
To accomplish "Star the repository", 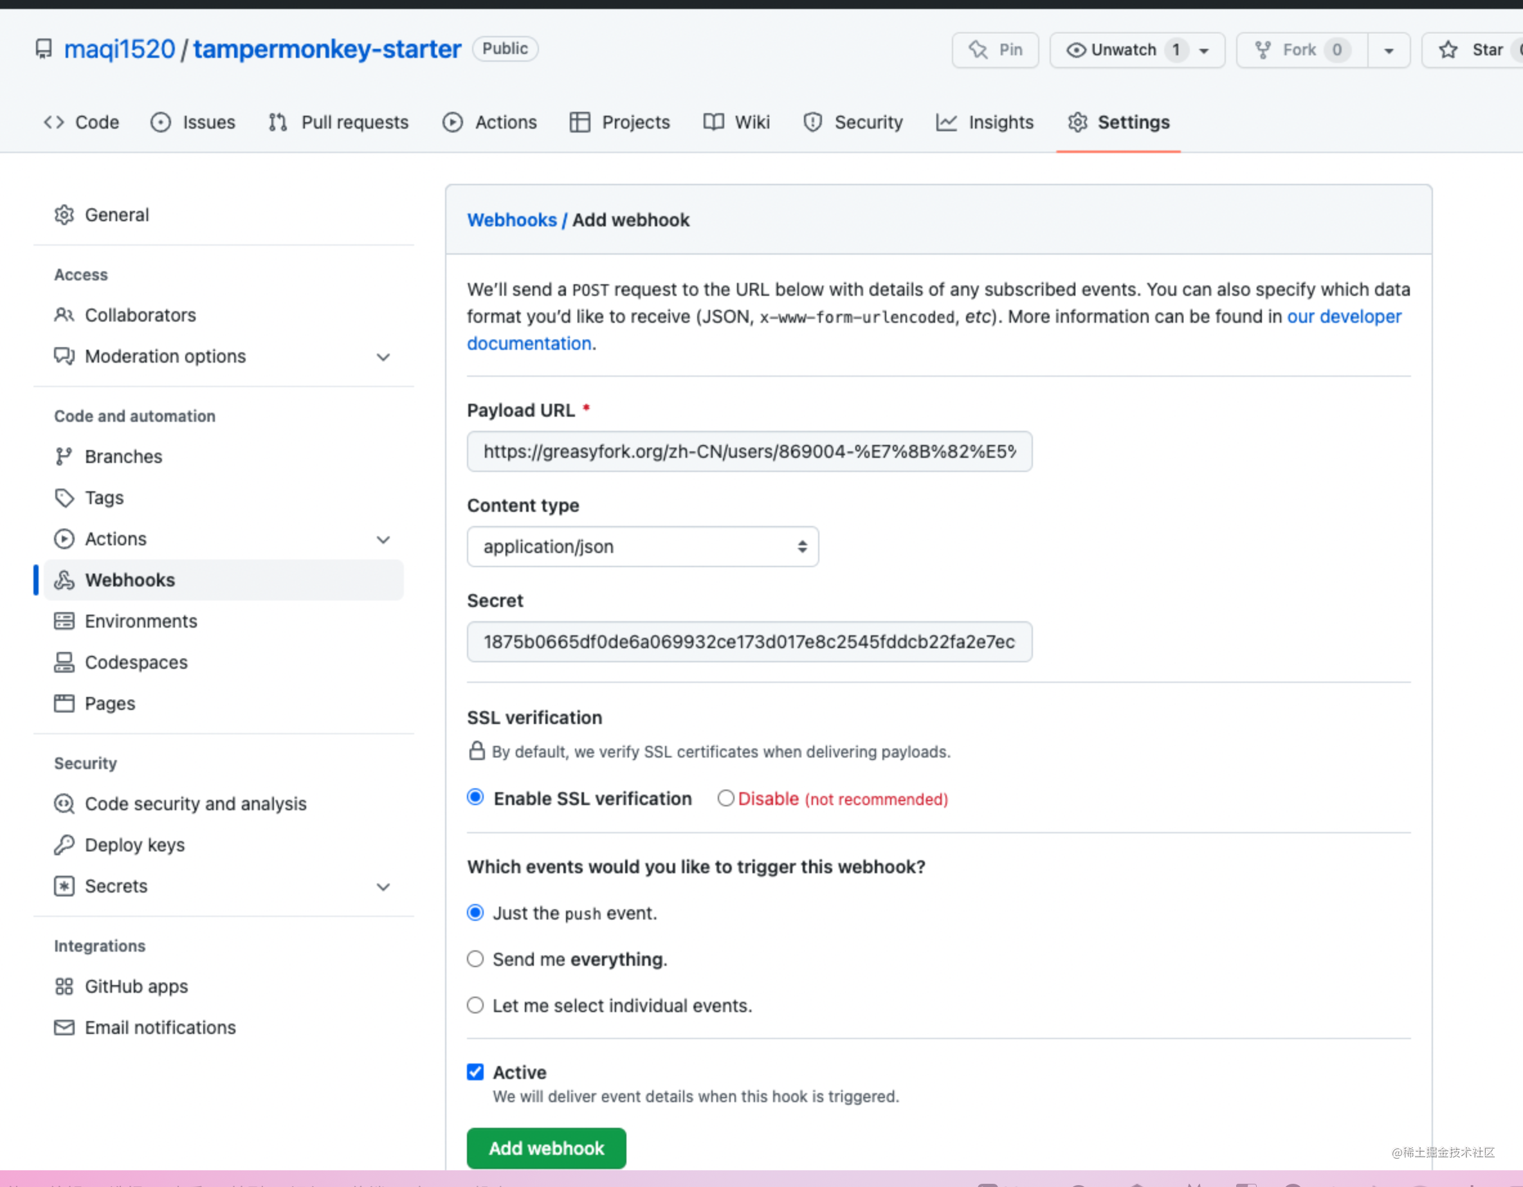I will pos(1473,50).
